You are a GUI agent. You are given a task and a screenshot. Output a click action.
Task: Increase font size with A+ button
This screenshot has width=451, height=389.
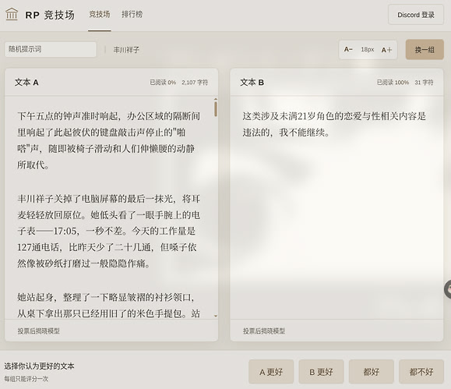tap(387, 50)
